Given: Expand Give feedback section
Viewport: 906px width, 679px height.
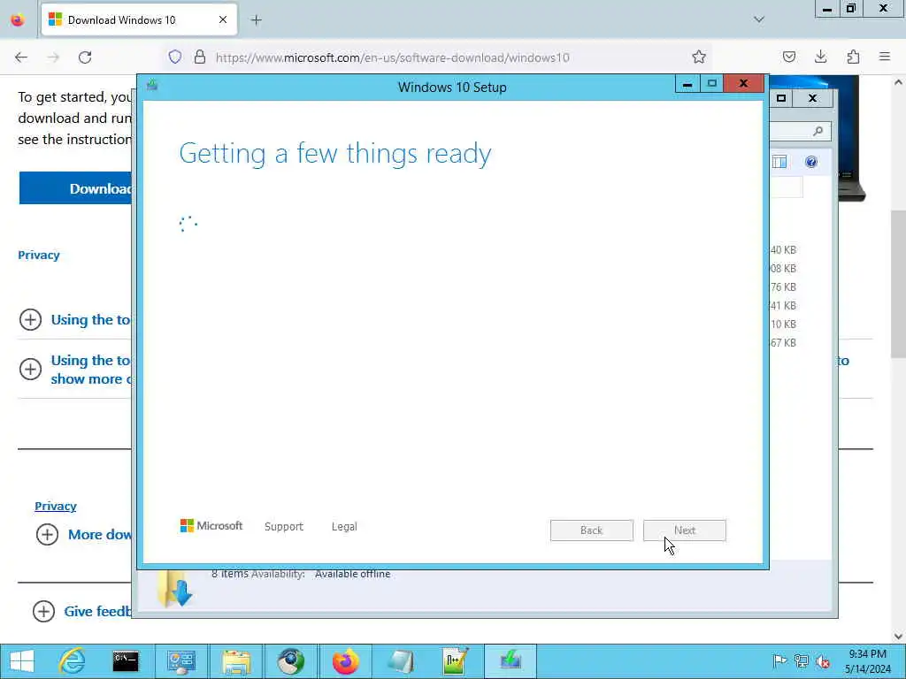Looking at the screenshot, I should [x=43, y=611].
